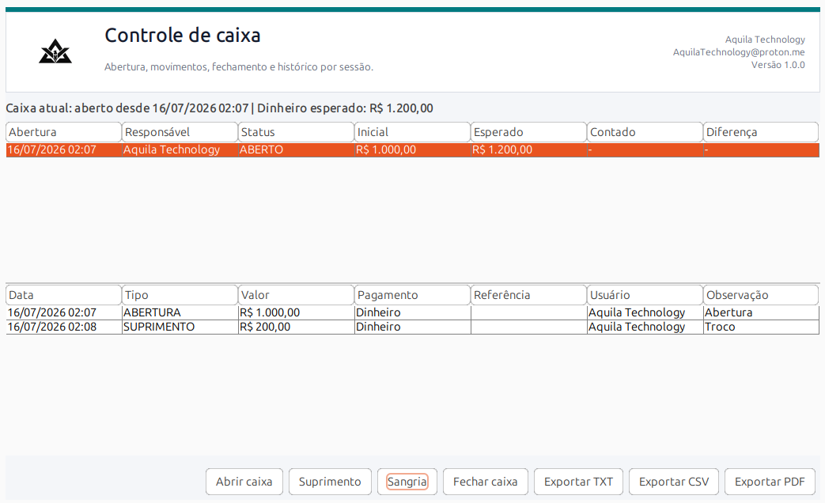Viewport: 825px width, 503px height.
Task: Click the Diferença column header
Action: pyautogui.click(x=761, y=132)
